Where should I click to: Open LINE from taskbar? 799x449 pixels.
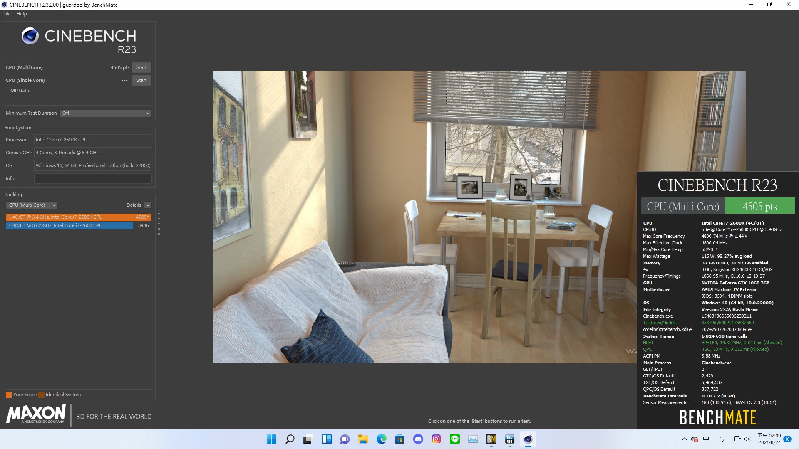click(454, 439)
